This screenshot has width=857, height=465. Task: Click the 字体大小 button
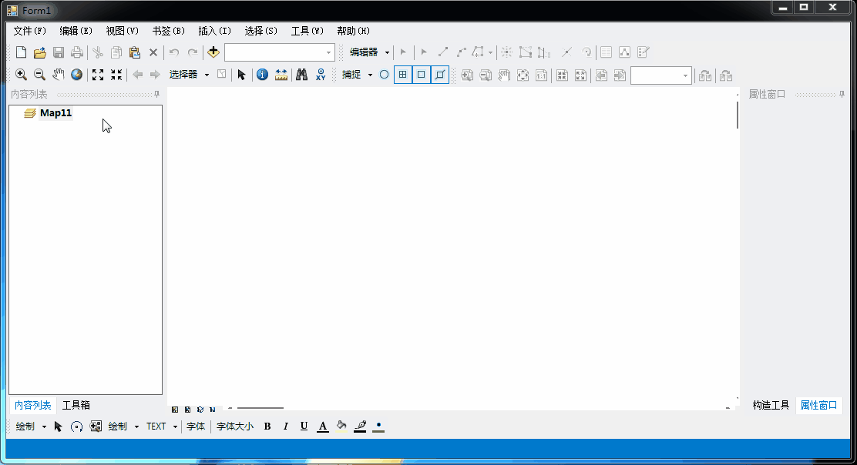point(235,427)
